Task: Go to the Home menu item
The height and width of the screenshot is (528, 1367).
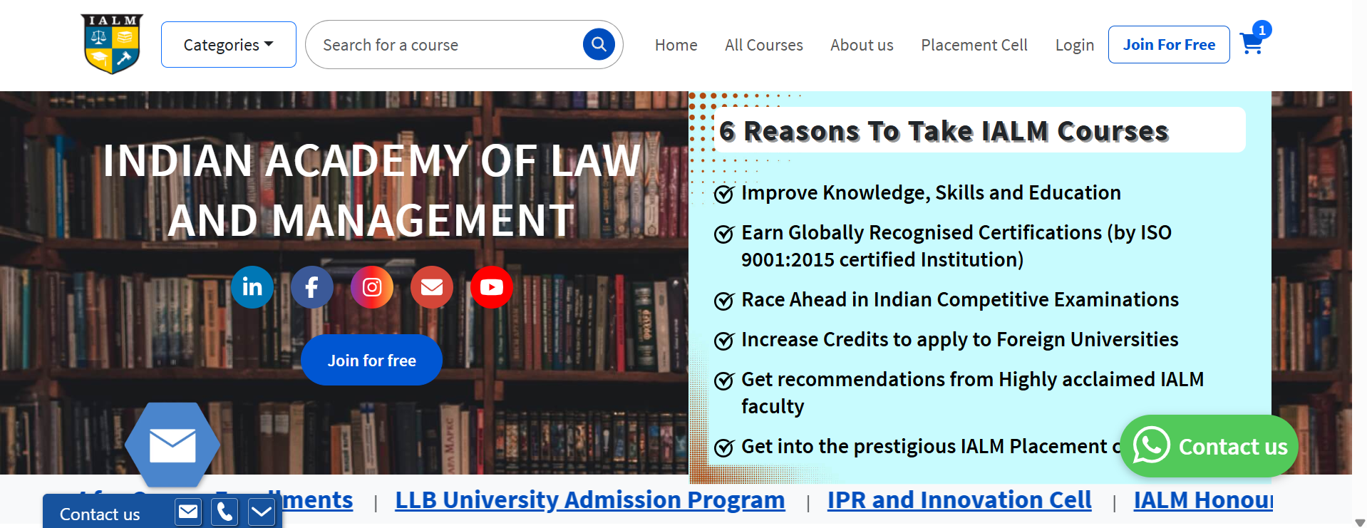Action: (676, 45)
